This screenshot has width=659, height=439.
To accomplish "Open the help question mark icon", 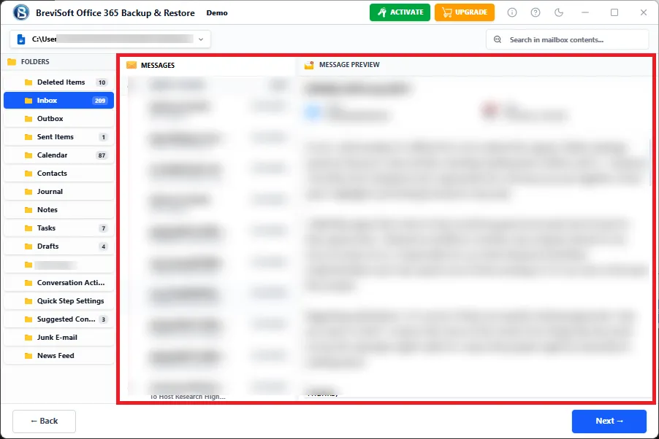I will coord(536,12).
